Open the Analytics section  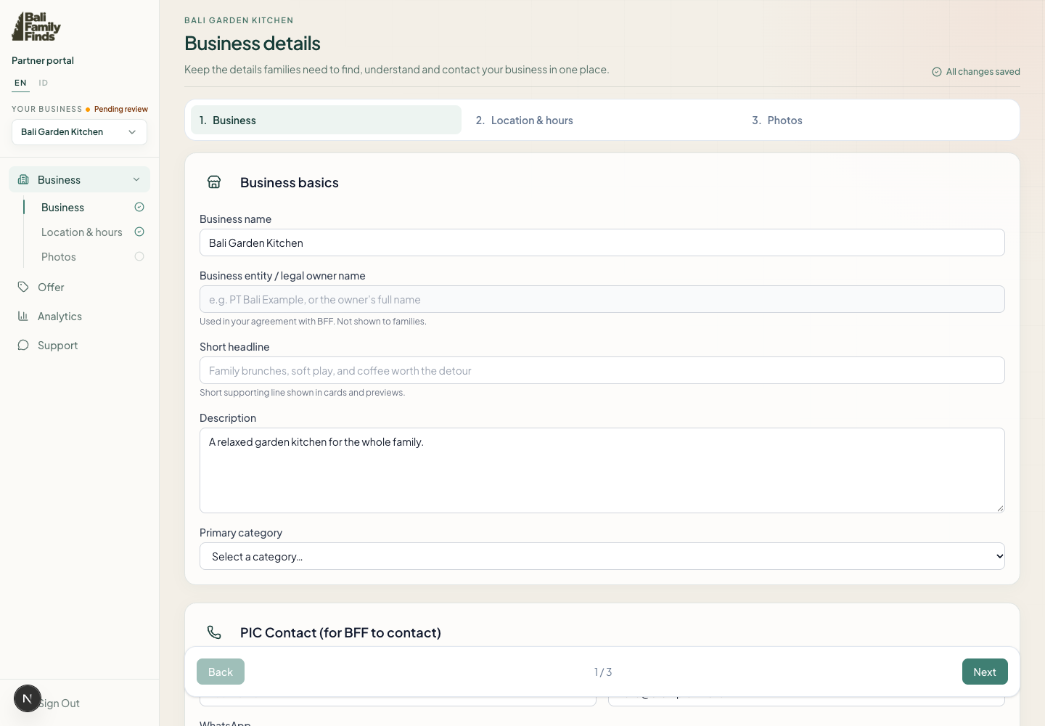pos(79,316)
